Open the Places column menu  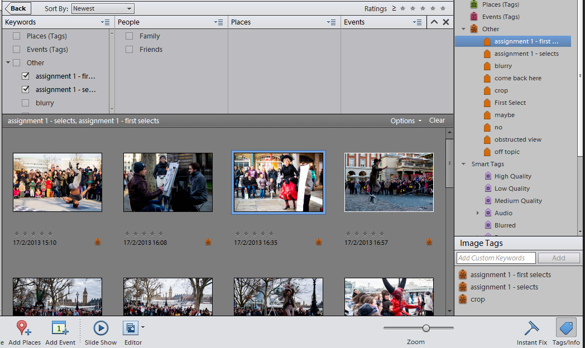coord(332,22)
